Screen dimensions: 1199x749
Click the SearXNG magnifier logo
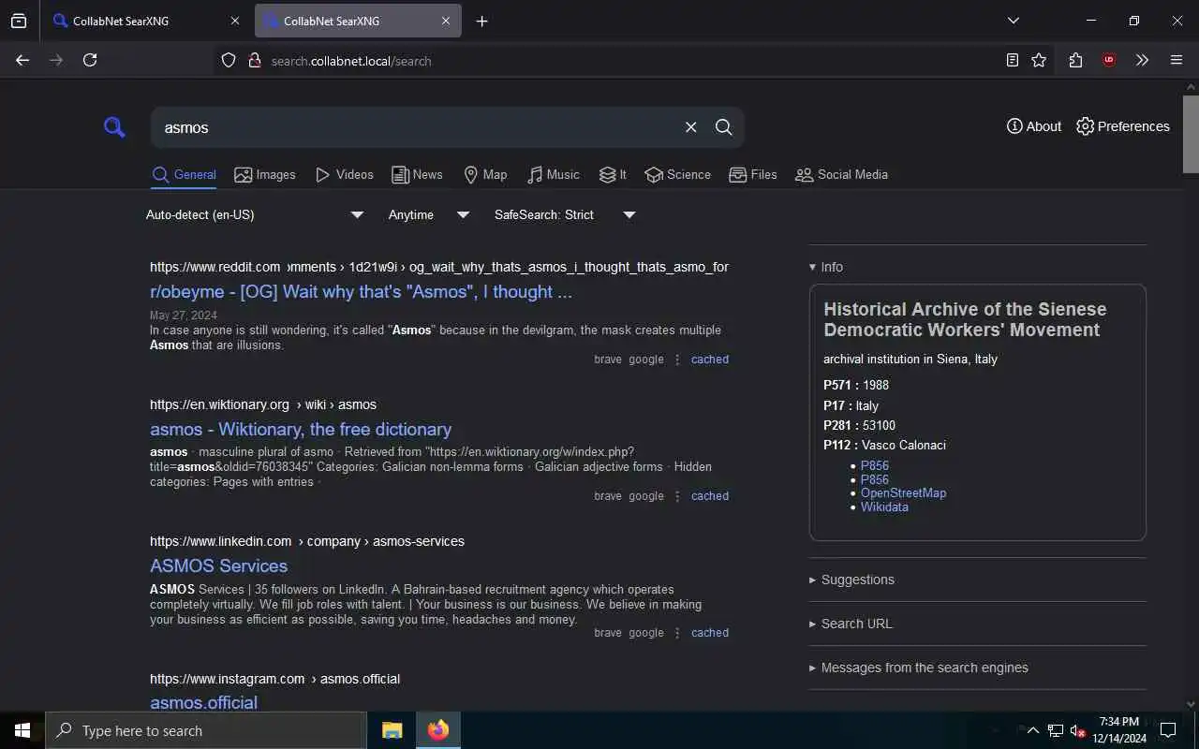click(114, 127)
